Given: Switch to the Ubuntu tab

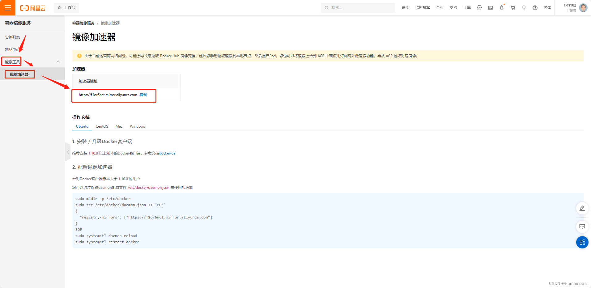Looking at the screenshot, I should 82,126.
